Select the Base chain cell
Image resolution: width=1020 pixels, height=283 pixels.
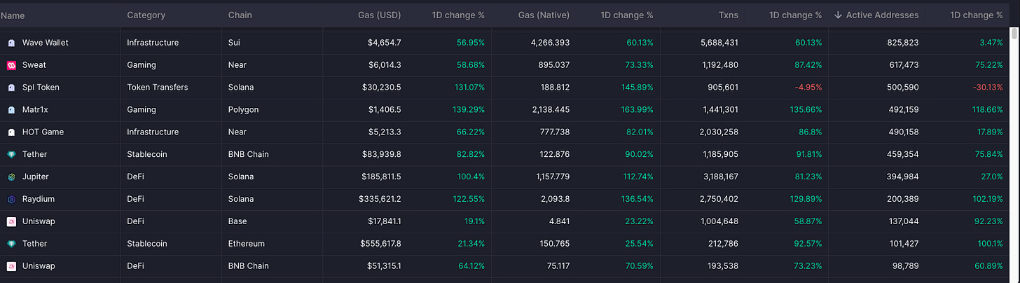pos(238,221)
